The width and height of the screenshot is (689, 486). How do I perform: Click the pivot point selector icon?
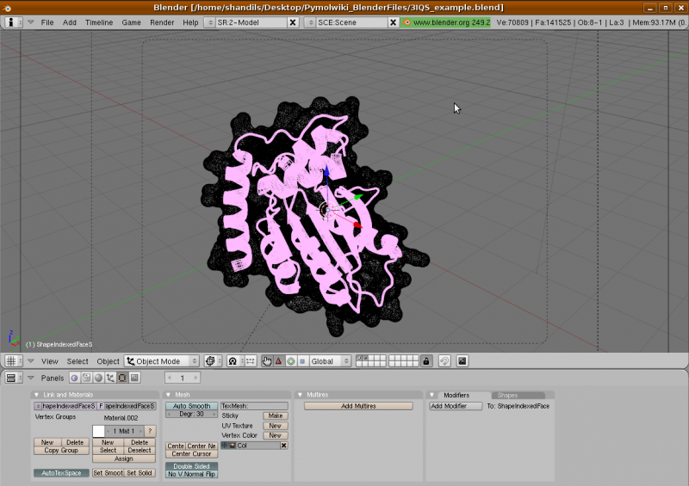click(x=233, y=361)
